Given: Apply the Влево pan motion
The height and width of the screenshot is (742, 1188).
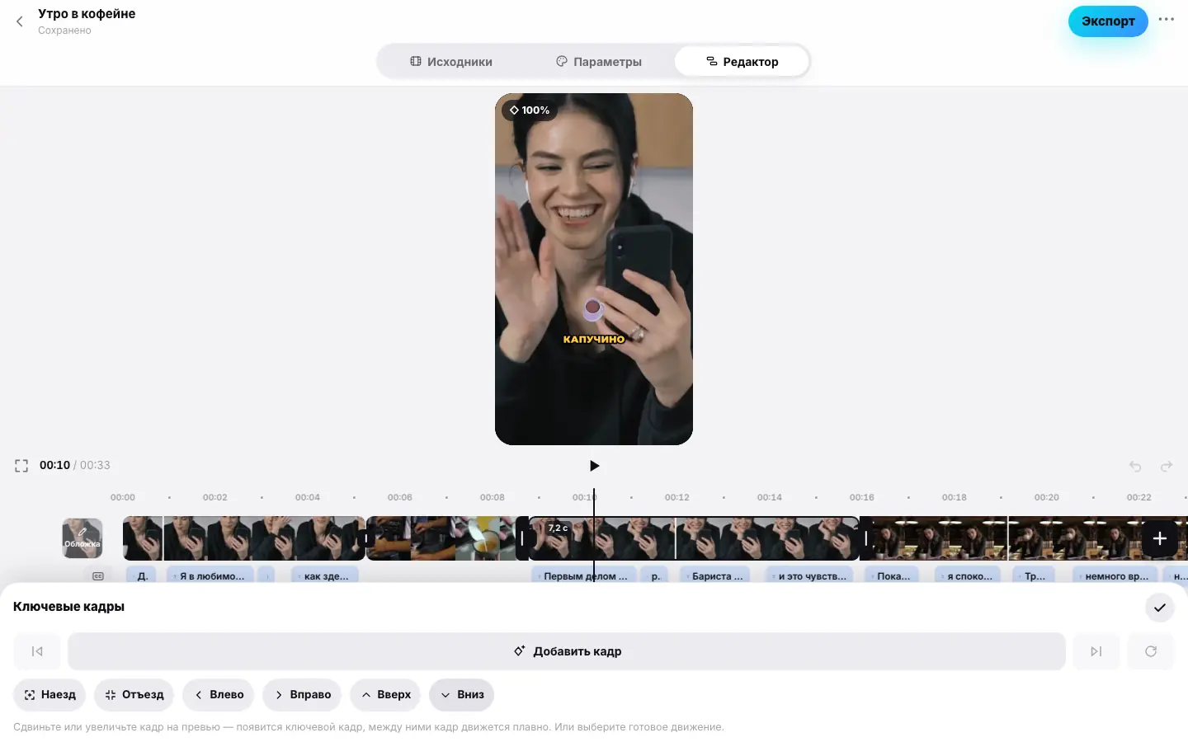Looking at the screenshot, I should [219, 695].
